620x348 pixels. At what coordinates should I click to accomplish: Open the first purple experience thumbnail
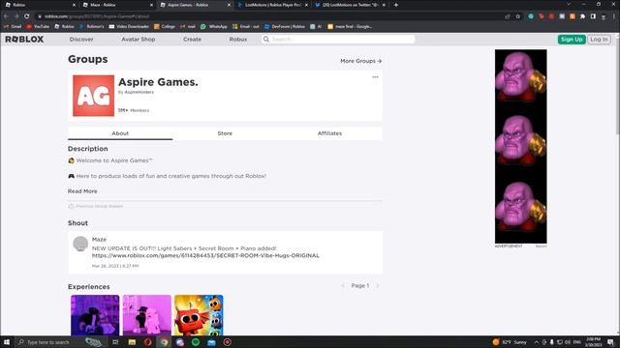pos(95,315)
